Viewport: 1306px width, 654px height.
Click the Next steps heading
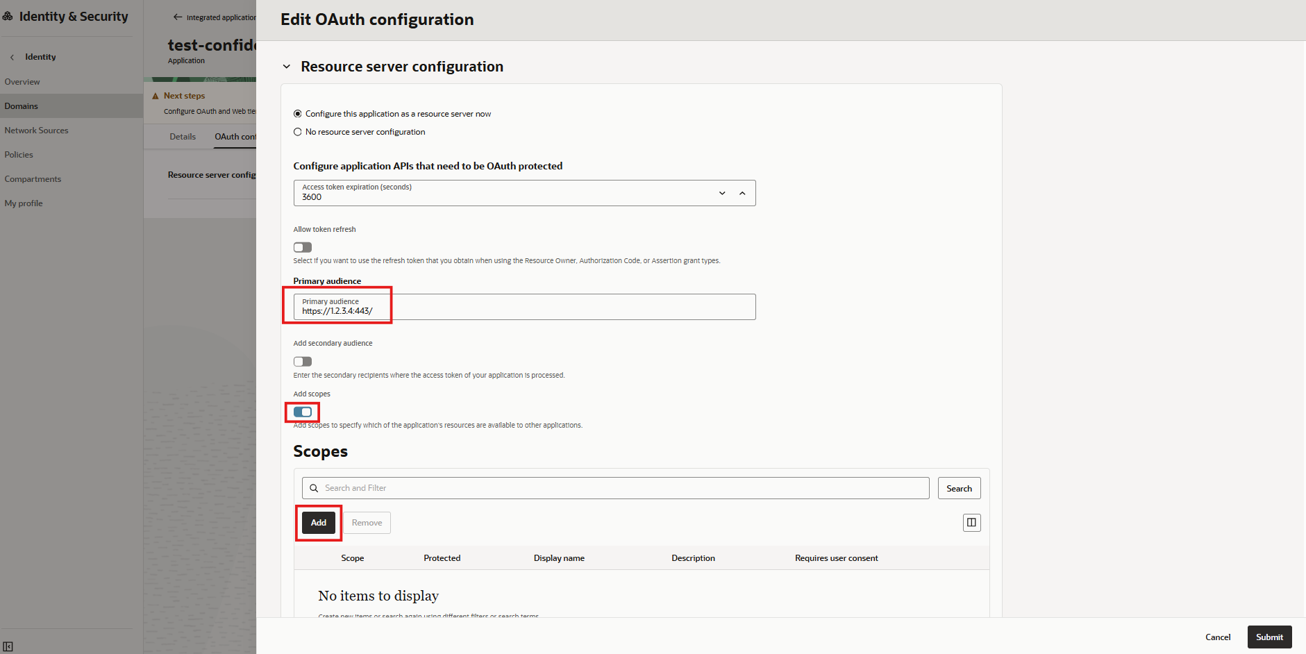tap(184, 96)
